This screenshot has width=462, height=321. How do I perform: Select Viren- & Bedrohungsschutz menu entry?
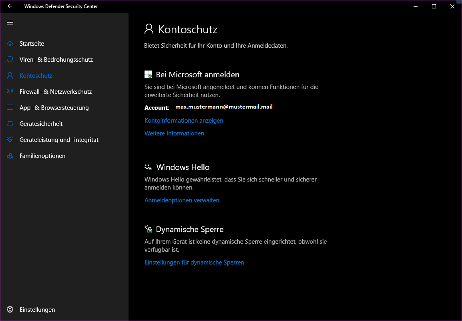pyautogui.click(x=56, y=59)
